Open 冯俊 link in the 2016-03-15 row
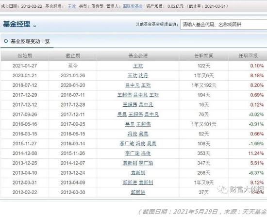This screenshot has width=267, height=217. click(x=133, y=134)
